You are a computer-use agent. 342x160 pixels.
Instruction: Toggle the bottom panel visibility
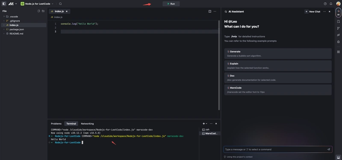click(338, 157)
